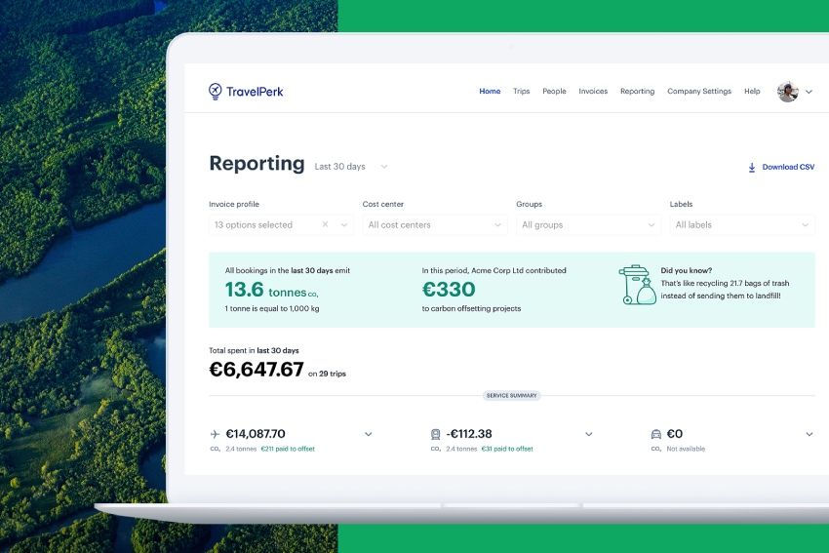Clear the Invoice profile selection X
This screenshot has width=829, height=553.
click(326, 225)
